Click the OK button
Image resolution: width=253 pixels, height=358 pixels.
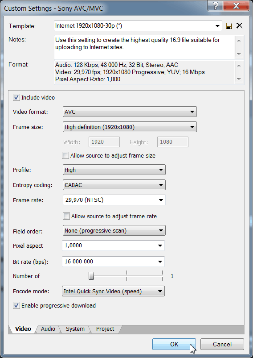(x=174, y=344)
